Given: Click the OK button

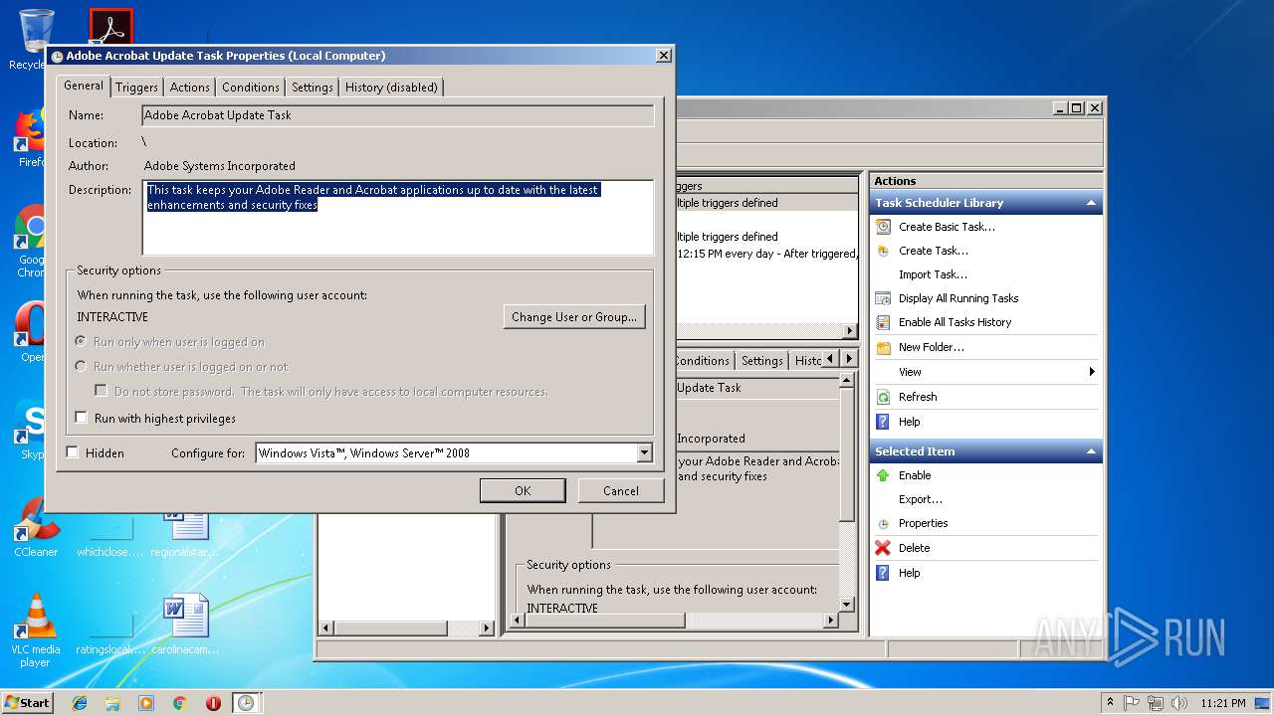Looking at the screenshot, I should [x=523, y=490].
